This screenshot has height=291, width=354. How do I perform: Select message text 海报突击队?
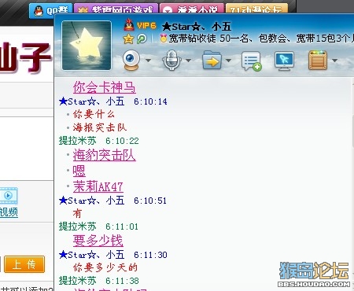click(100, 127)
